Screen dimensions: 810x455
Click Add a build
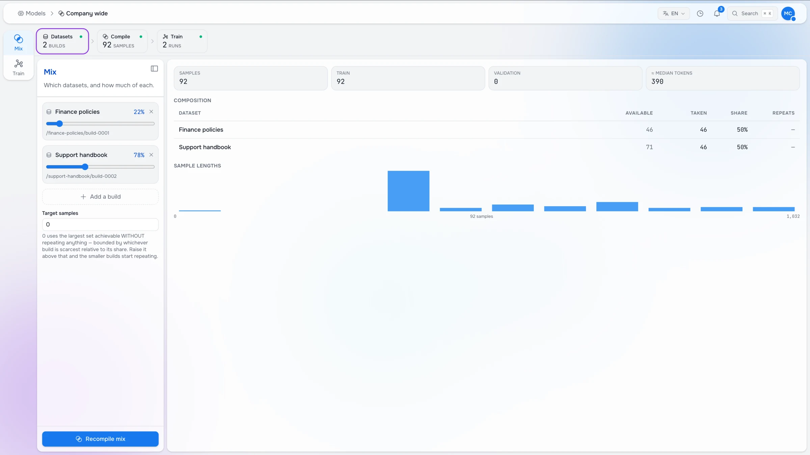pos(100,197)
